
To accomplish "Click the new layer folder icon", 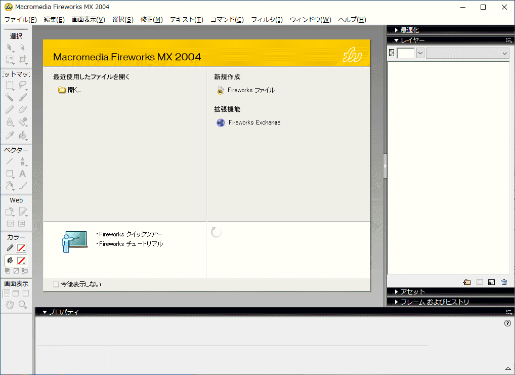I will 466,282.
